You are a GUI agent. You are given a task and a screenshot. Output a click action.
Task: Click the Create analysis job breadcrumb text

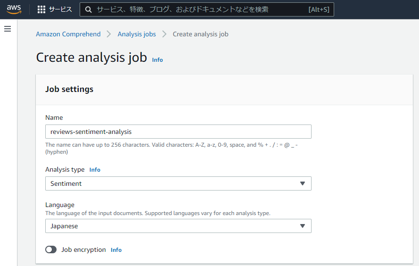coord(200,34)
